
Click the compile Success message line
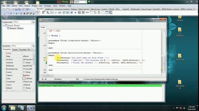pos(100,86)
